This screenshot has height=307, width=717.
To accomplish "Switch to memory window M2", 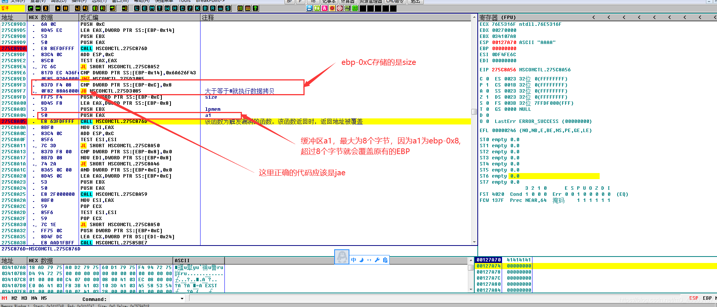I will 14,298.
